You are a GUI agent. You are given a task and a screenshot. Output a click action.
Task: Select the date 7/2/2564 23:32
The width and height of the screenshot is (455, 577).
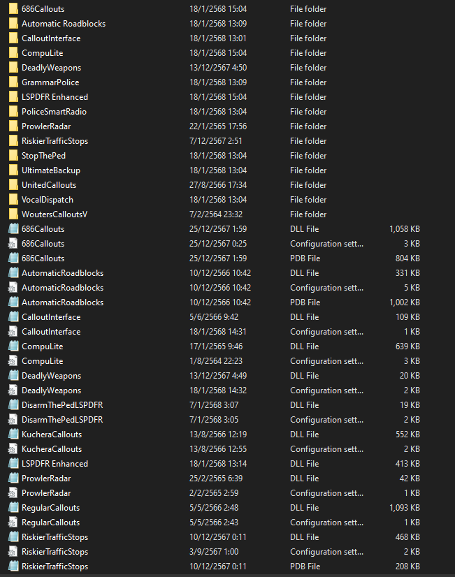[x=216, y=214]
